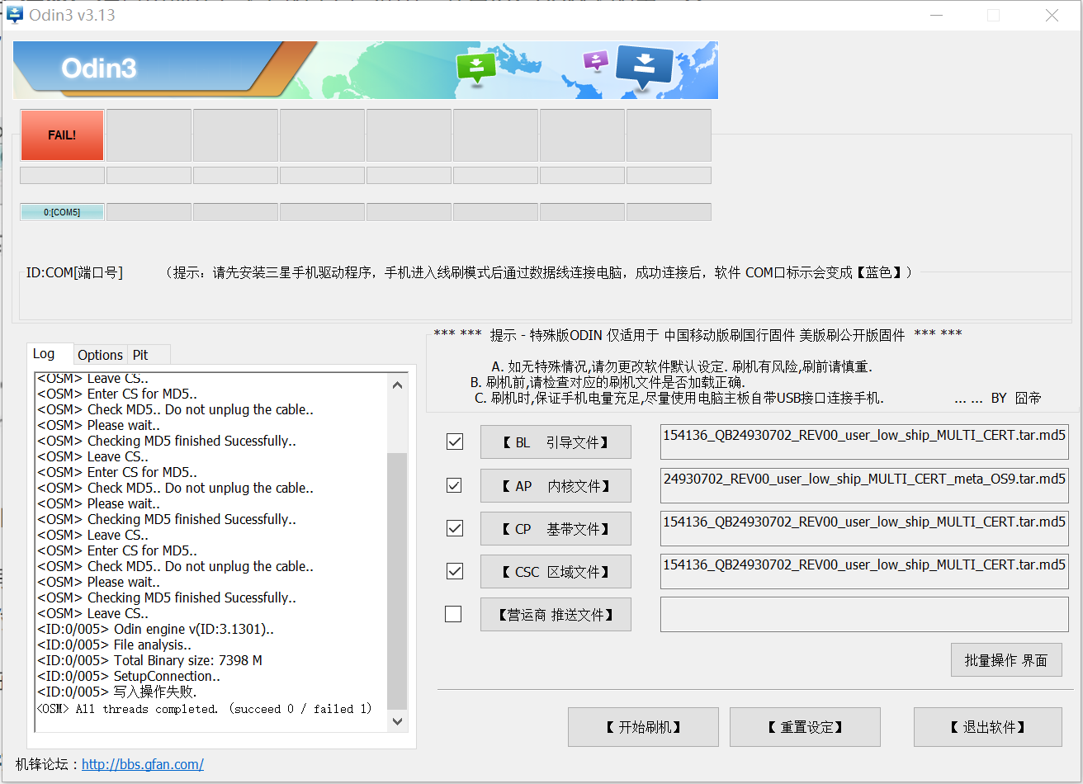
Task: Click the purple download icon in banner
Action: pos(595,60)
